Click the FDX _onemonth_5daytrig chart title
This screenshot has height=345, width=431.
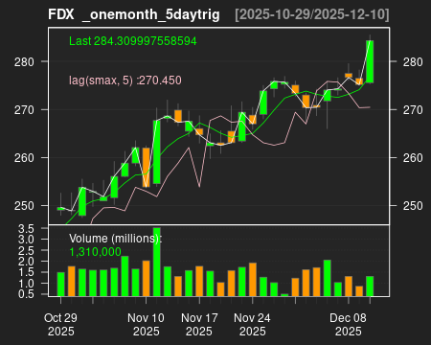(x=134, y=14)
